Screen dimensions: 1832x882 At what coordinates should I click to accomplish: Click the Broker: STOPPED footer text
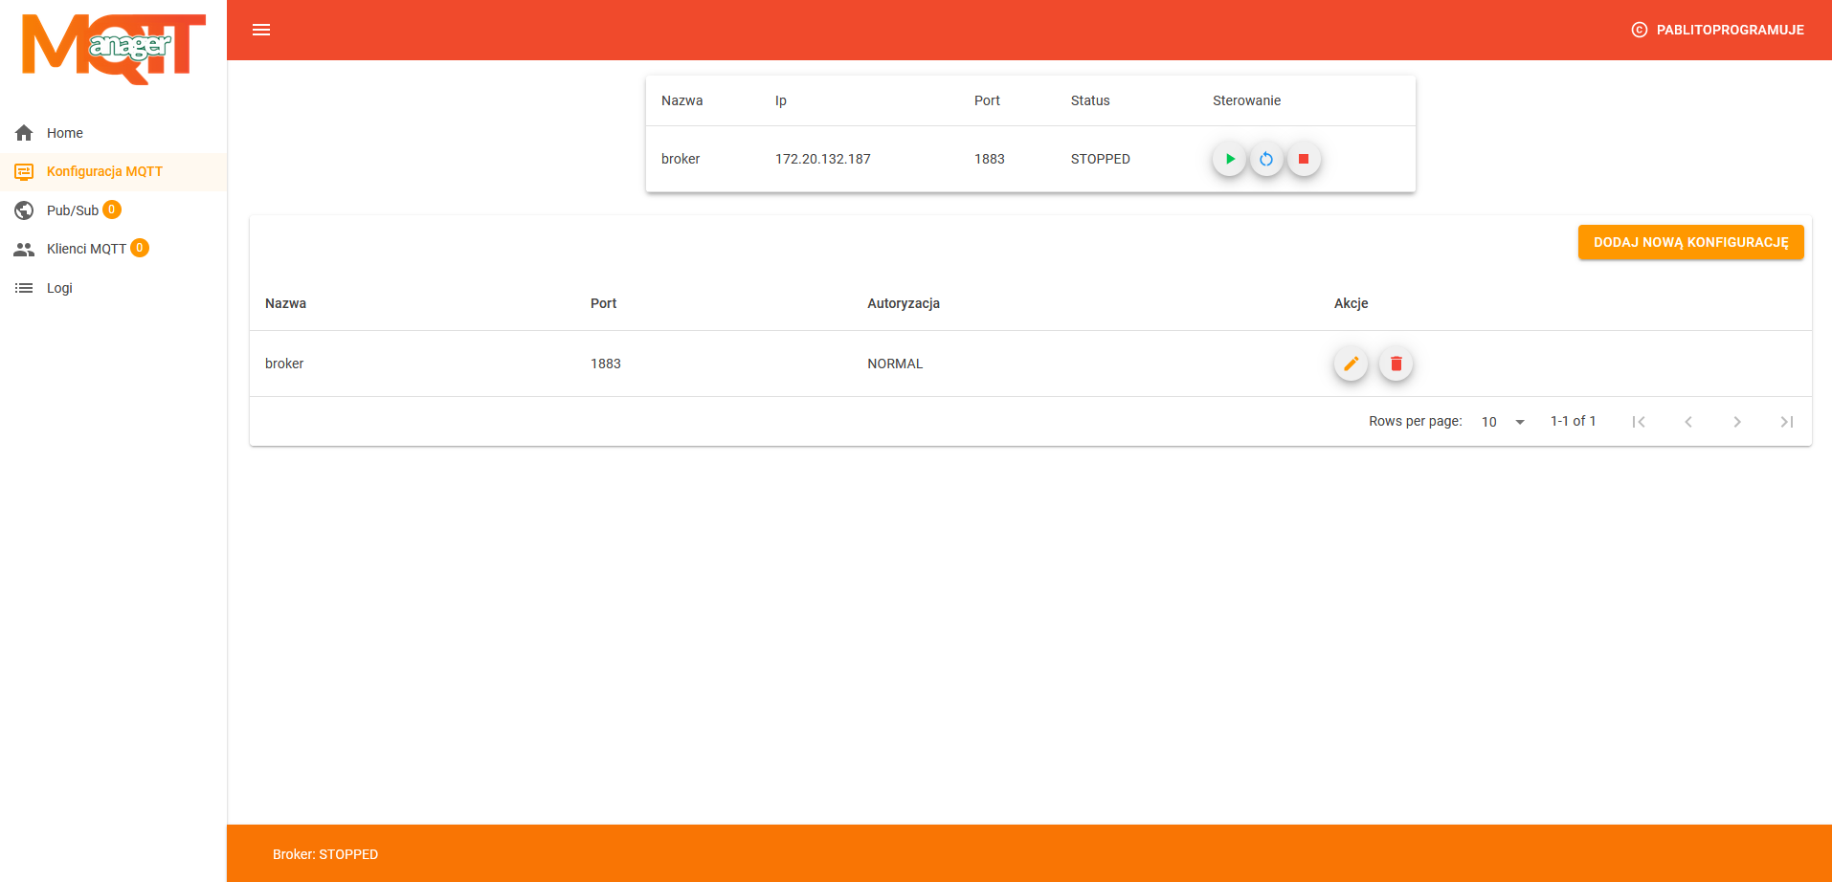325,854
